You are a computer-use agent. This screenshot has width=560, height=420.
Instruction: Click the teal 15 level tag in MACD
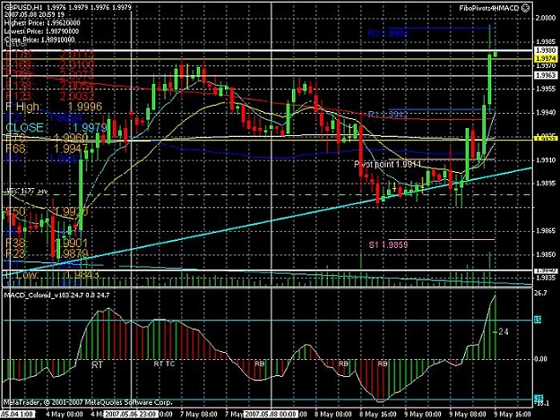[x=538, y=320]
